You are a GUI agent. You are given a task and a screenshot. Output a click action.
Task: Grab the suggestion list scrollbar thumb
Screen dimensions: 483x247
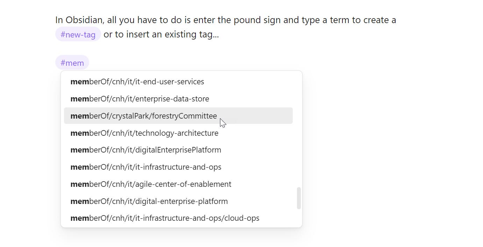[299, 198]
